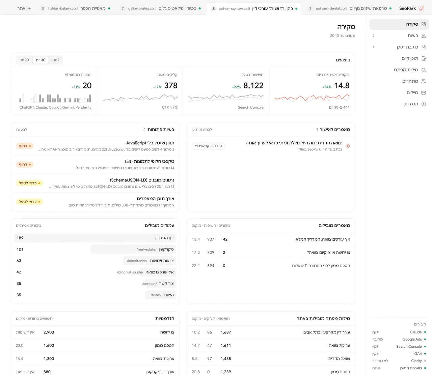Click the מערכת התוכן connection entry
Screen dimensions: 432x375
point(399,368)
